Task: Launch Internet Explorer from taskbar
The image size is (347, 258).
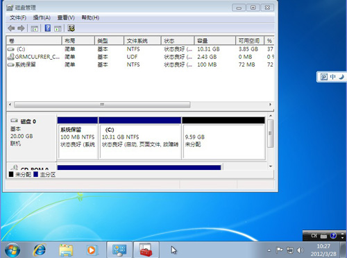Action: [x=40, y=250]
